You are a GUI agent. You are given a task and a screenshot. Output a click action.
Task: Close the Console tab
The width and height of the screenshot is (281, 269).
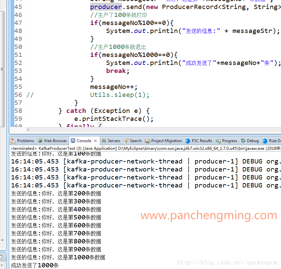pos(95,141)
